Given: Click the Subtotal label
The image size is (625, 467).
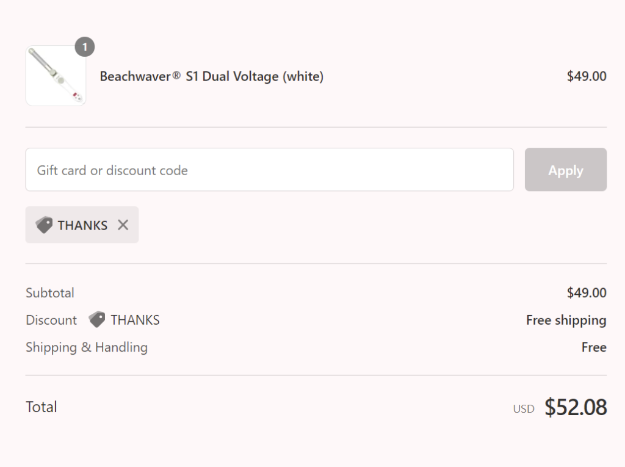Looking at the screenshot, I should [x=50, y=293].
